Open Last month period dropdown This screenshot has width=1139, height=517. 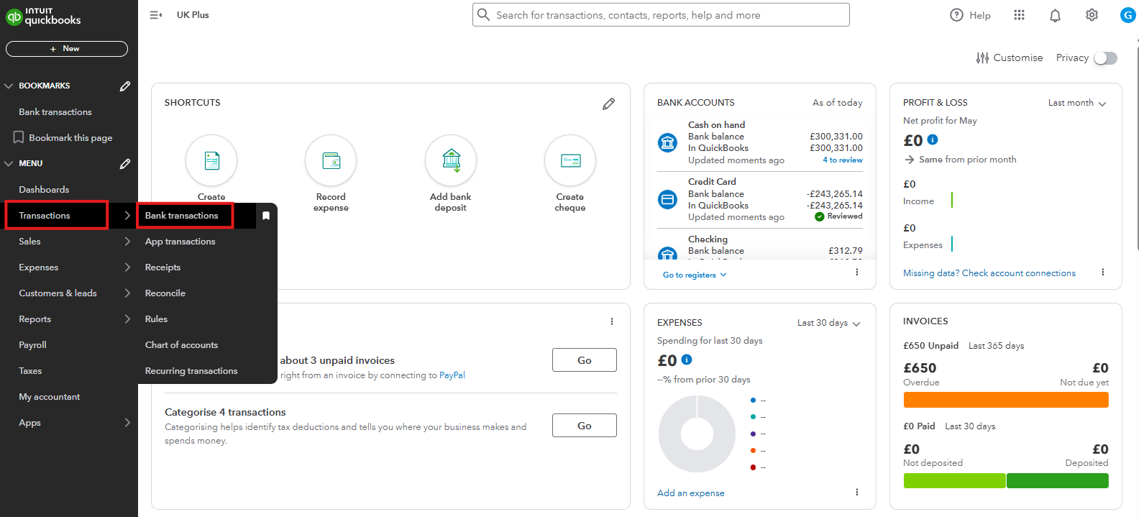(x=1077, y=103)
